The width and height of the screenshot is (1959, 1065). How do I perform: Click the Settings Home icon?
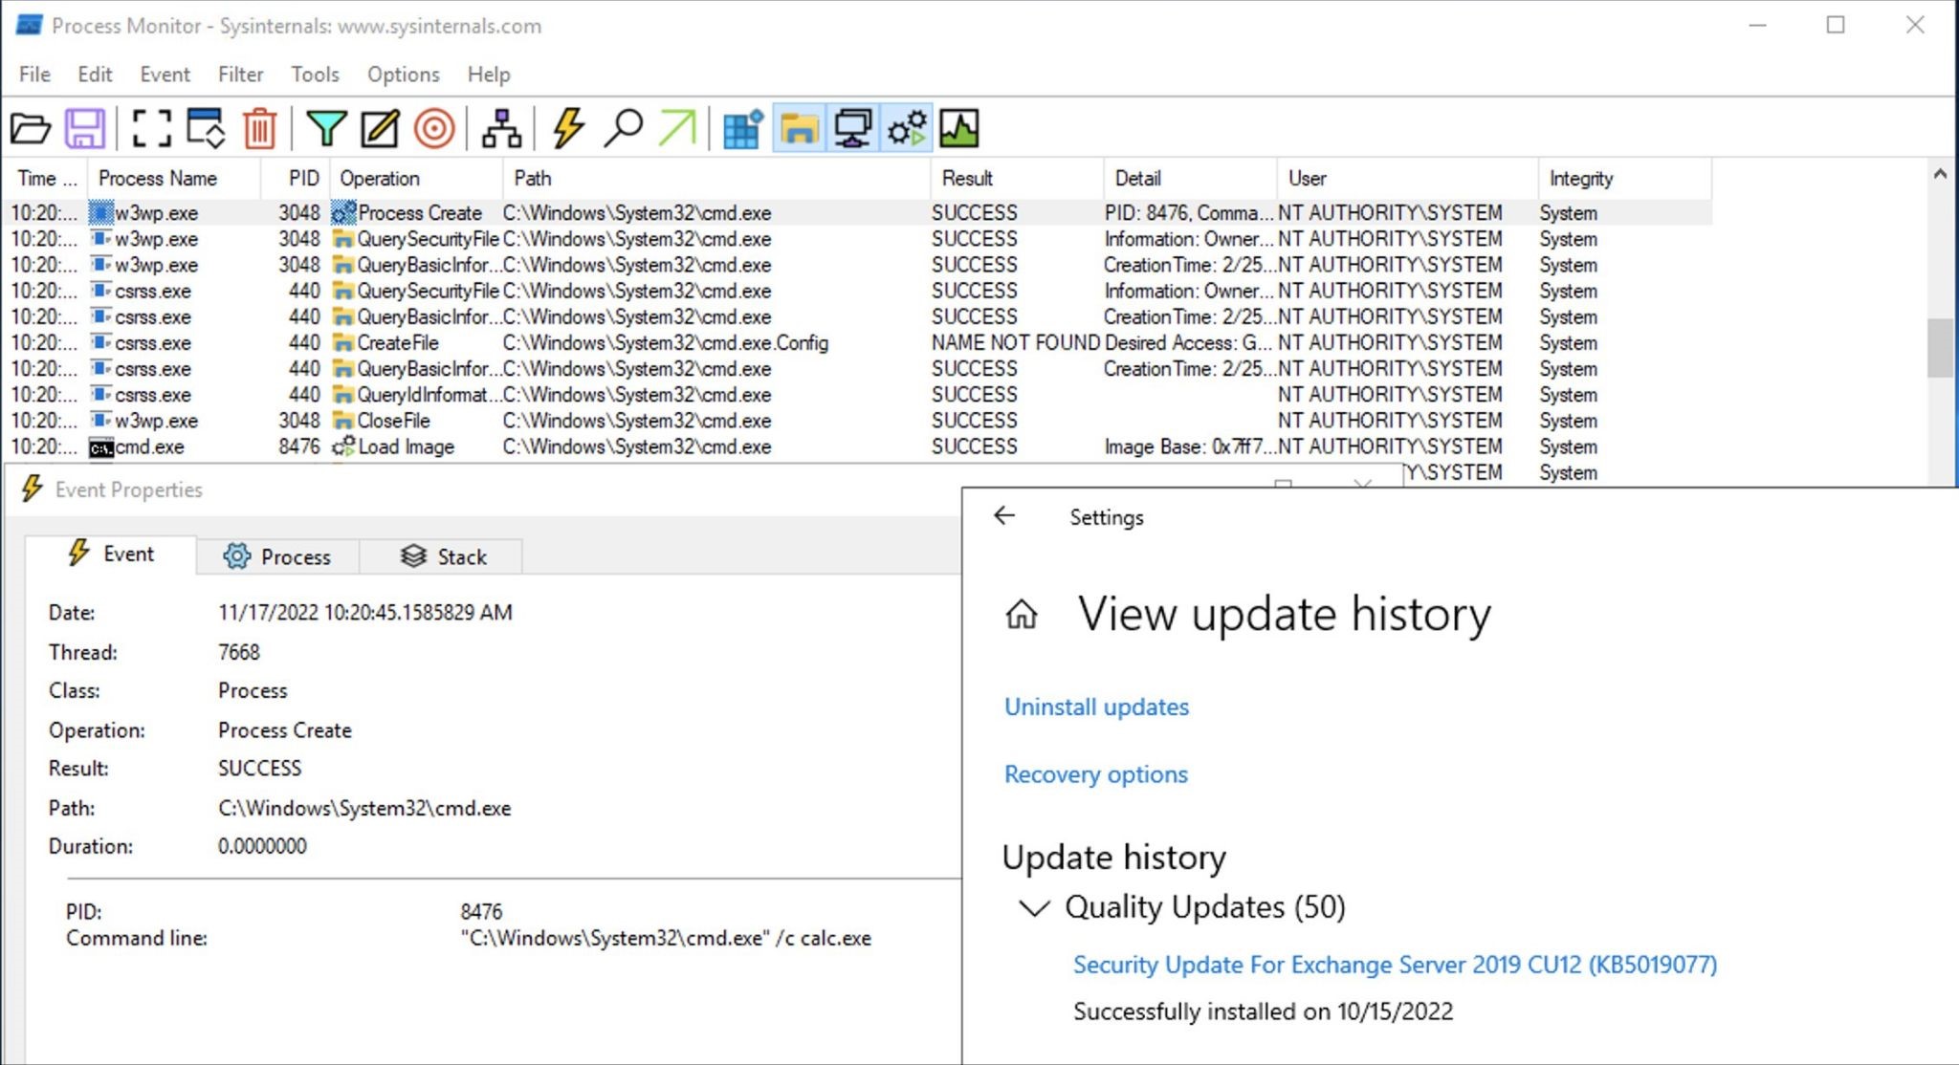tap(1022, 614)
